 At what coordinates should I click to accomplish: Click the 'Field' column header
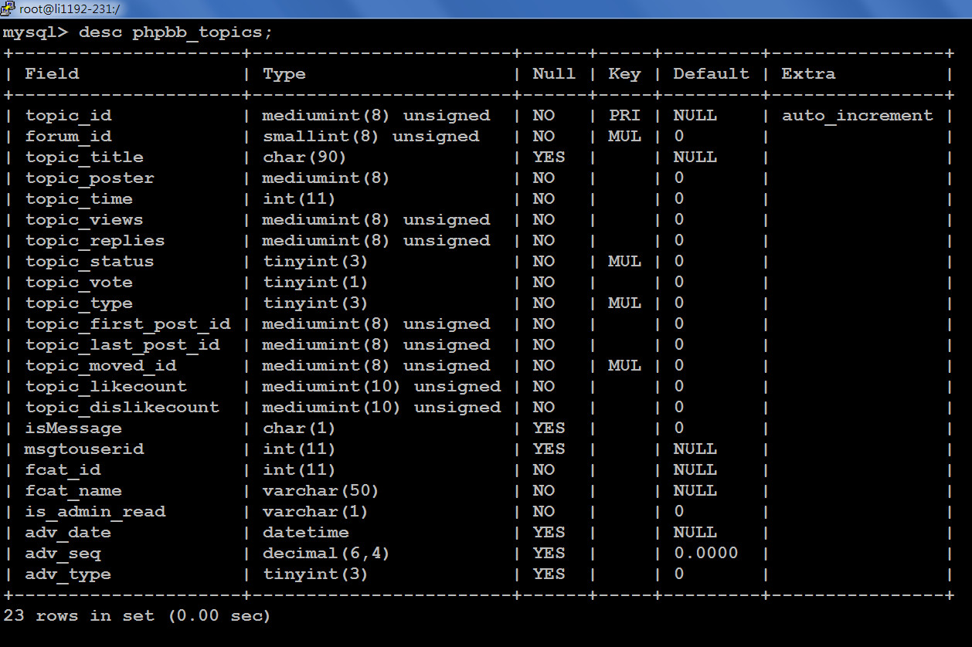click(52, 73)
